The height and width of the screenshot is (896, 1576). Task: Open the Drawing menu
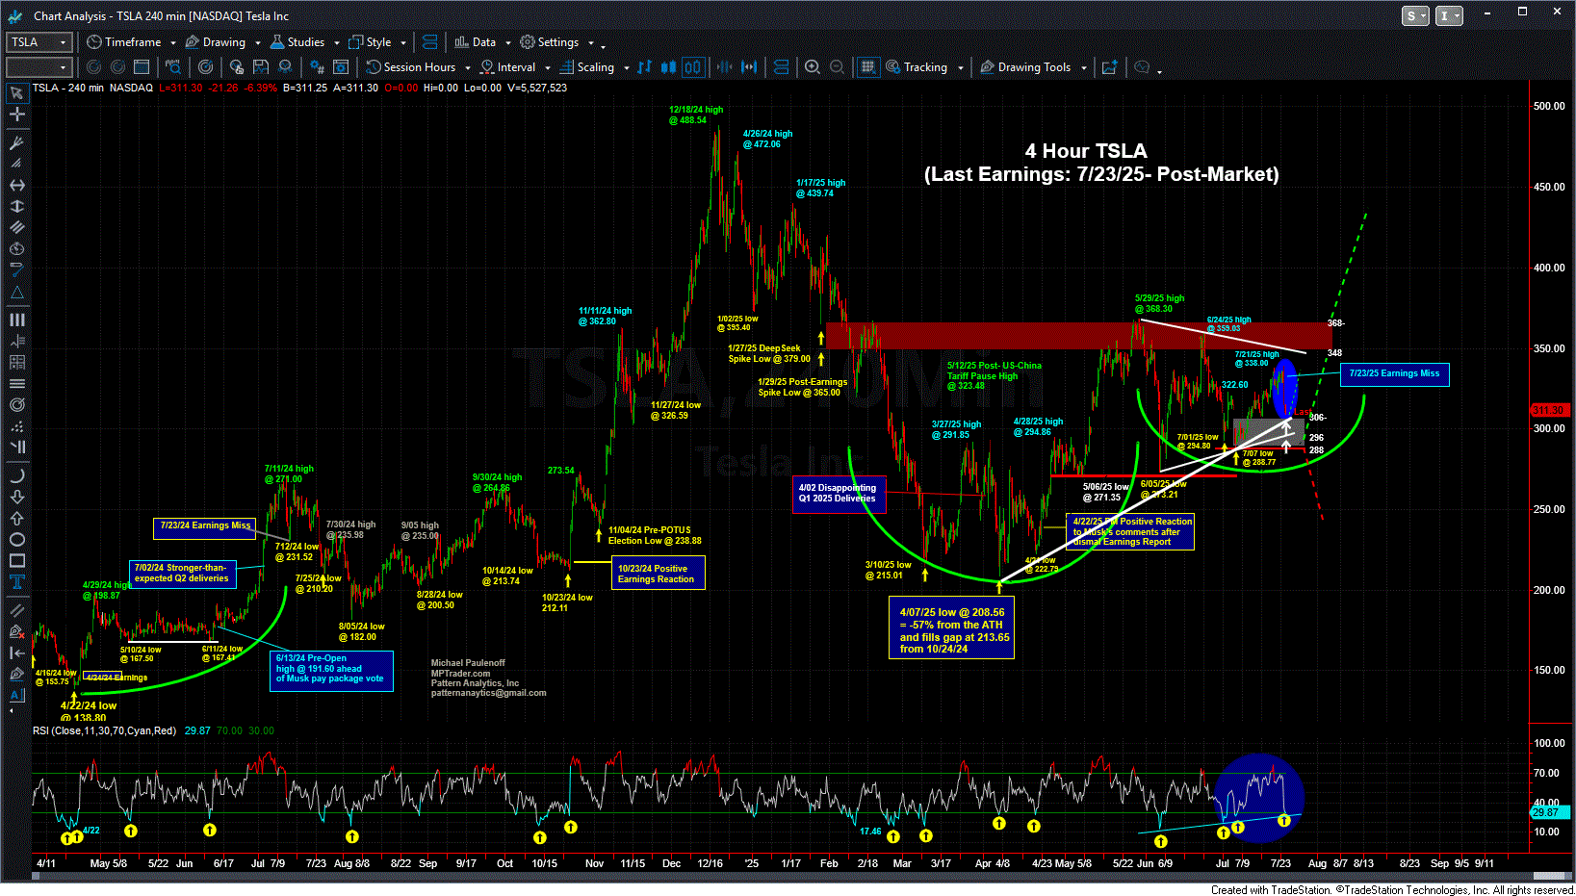tap(216, 42)
